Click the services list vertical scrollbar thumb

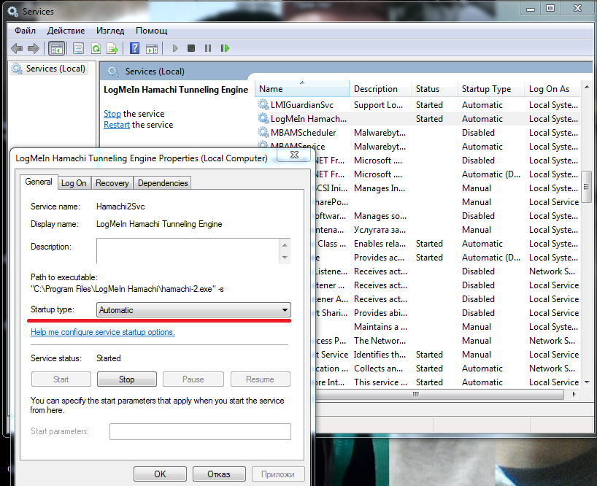[587, 187]
